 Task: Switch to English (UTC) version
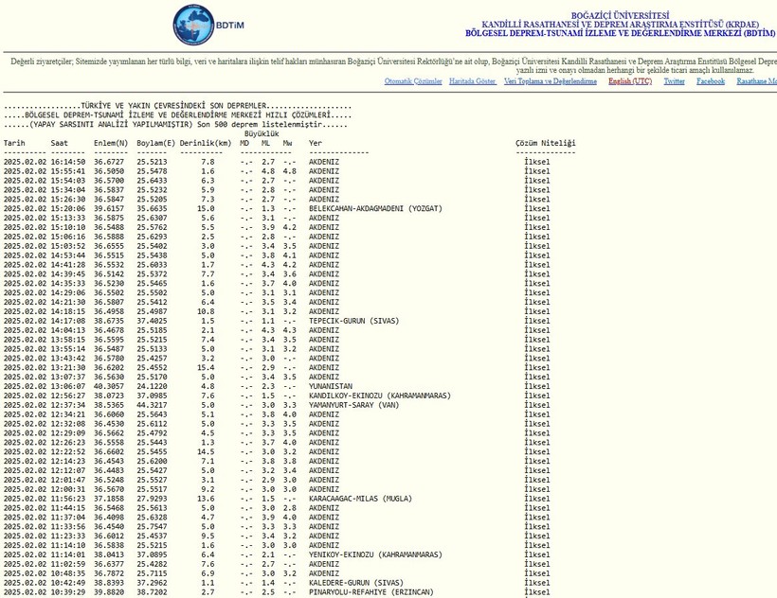(x=630, y=81)
